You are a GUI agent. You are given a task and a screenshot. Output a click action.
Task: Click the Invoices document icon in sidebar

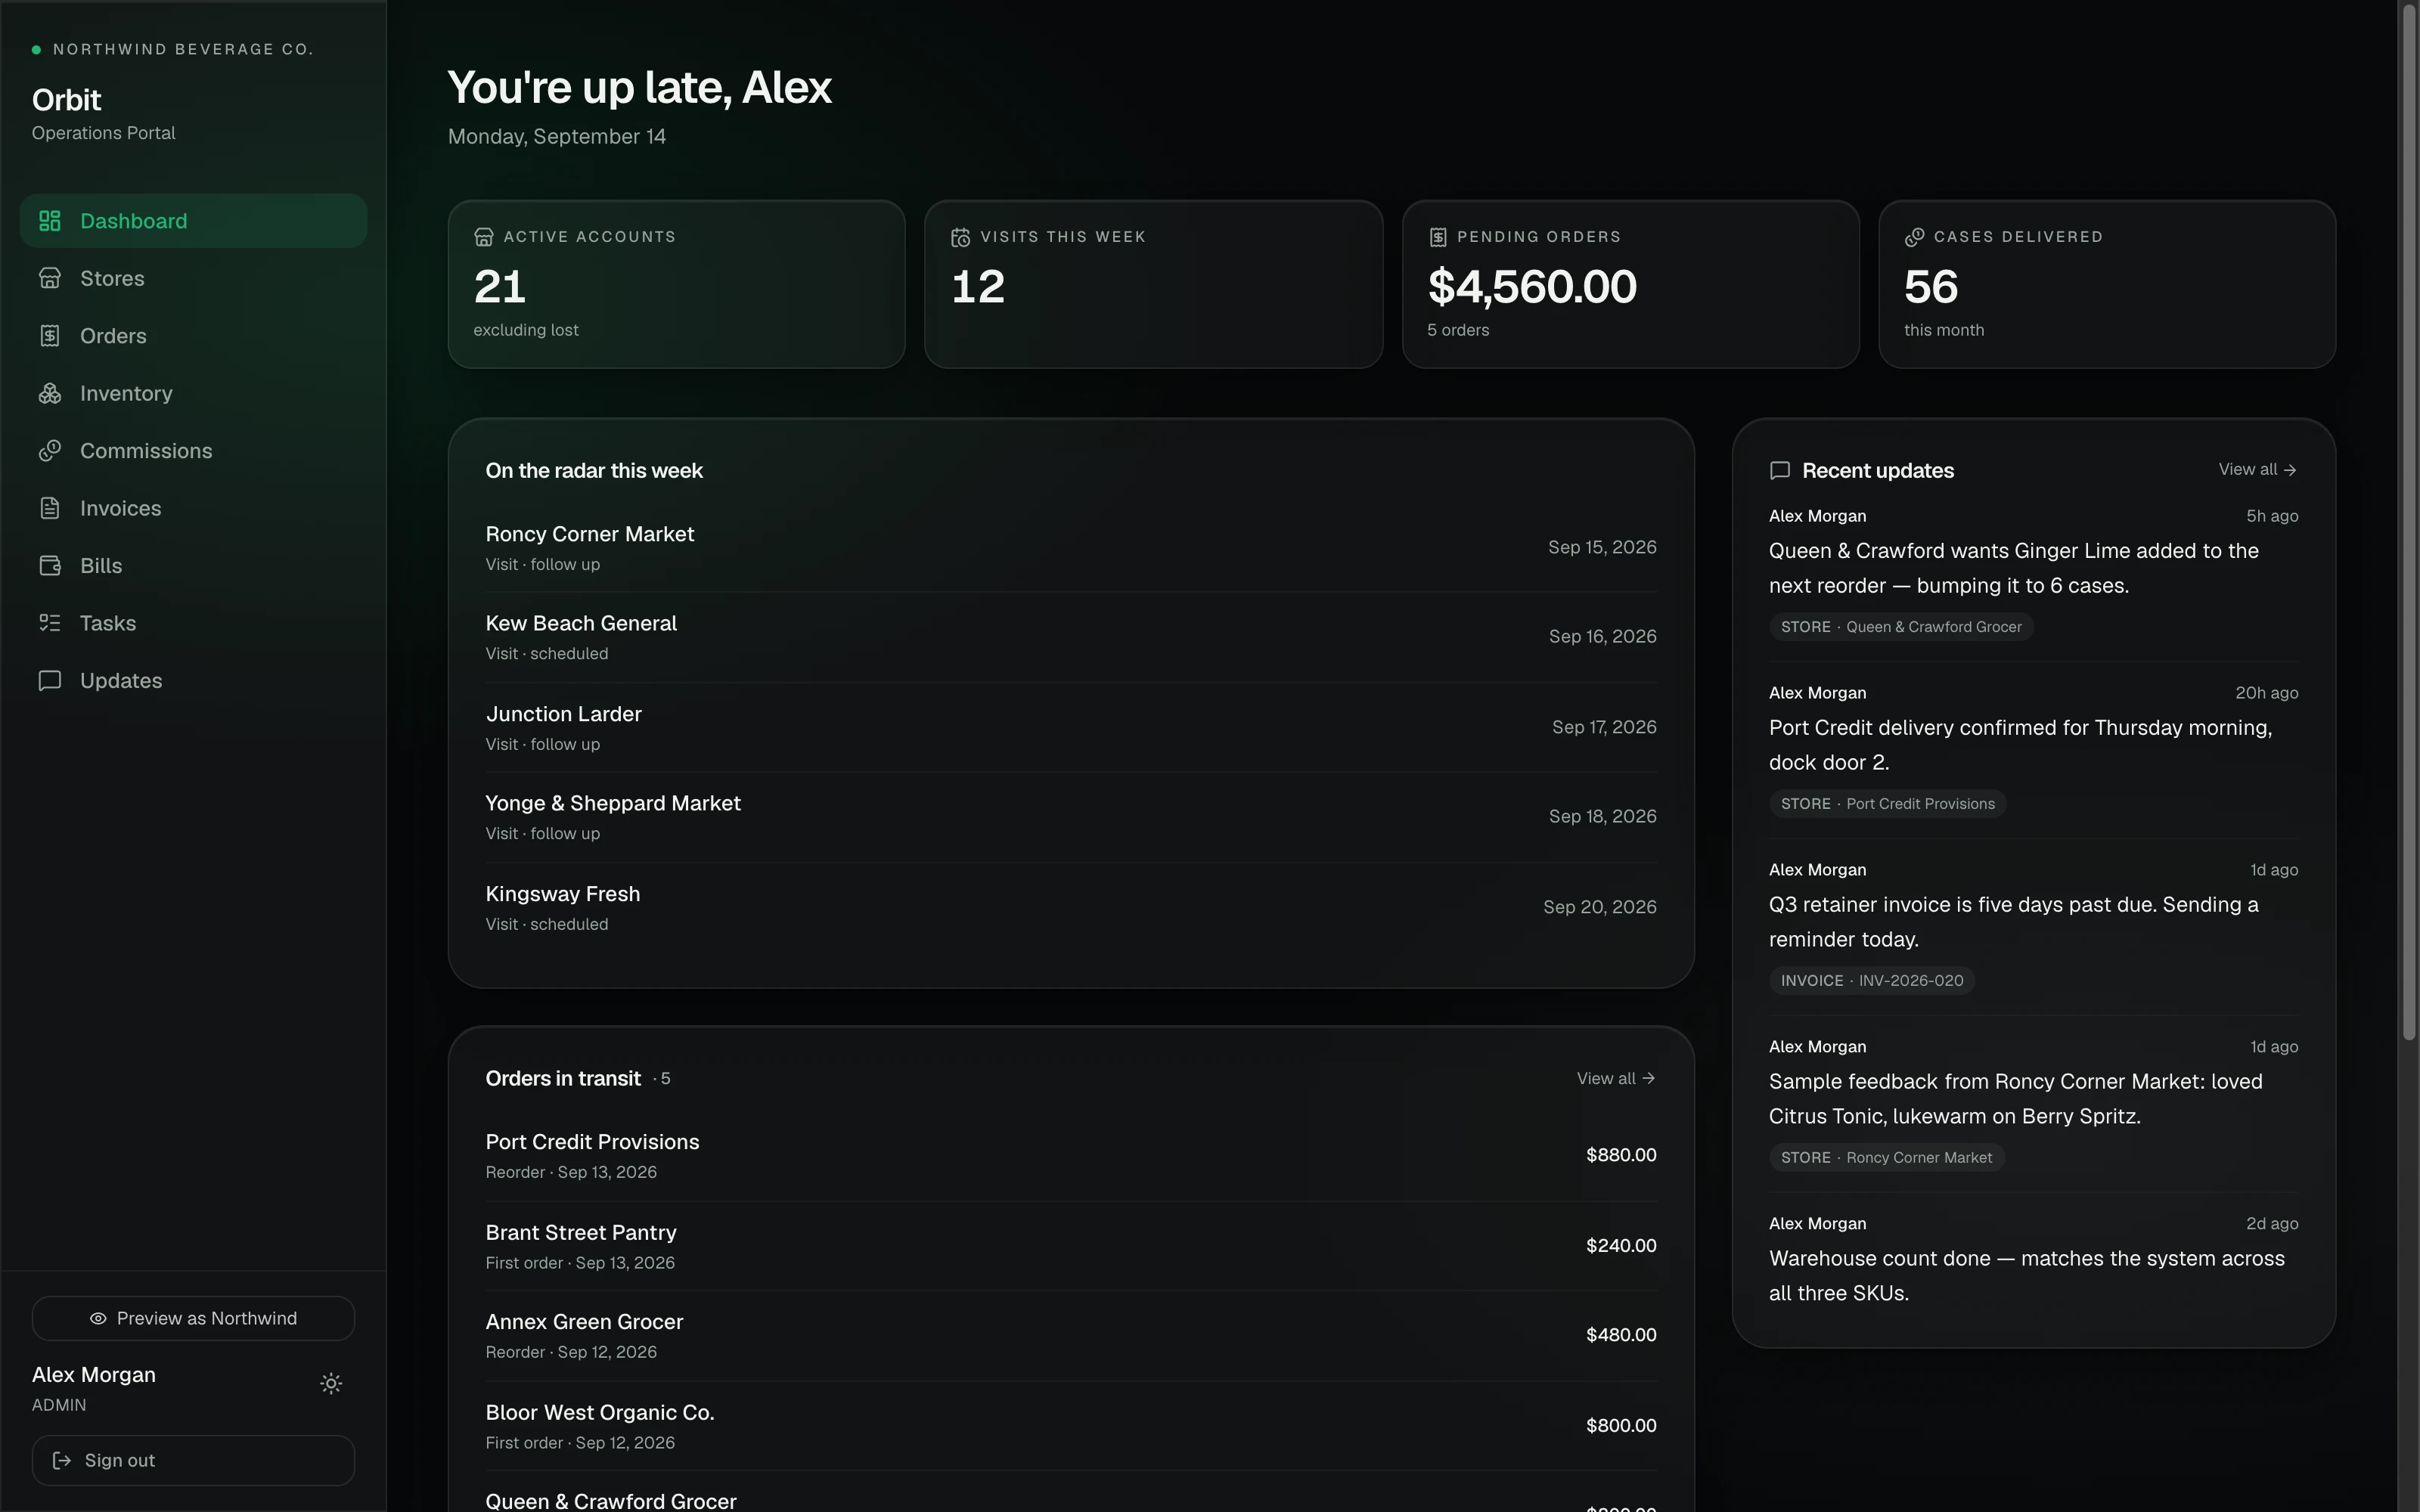click(50, 508)
